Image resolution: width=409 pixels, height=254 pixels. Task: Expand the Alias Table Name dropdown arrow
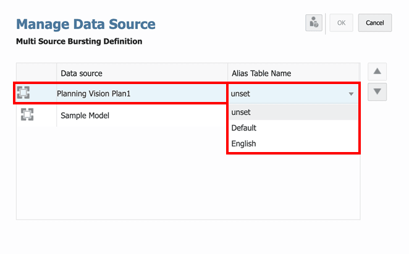coord(351,94)
